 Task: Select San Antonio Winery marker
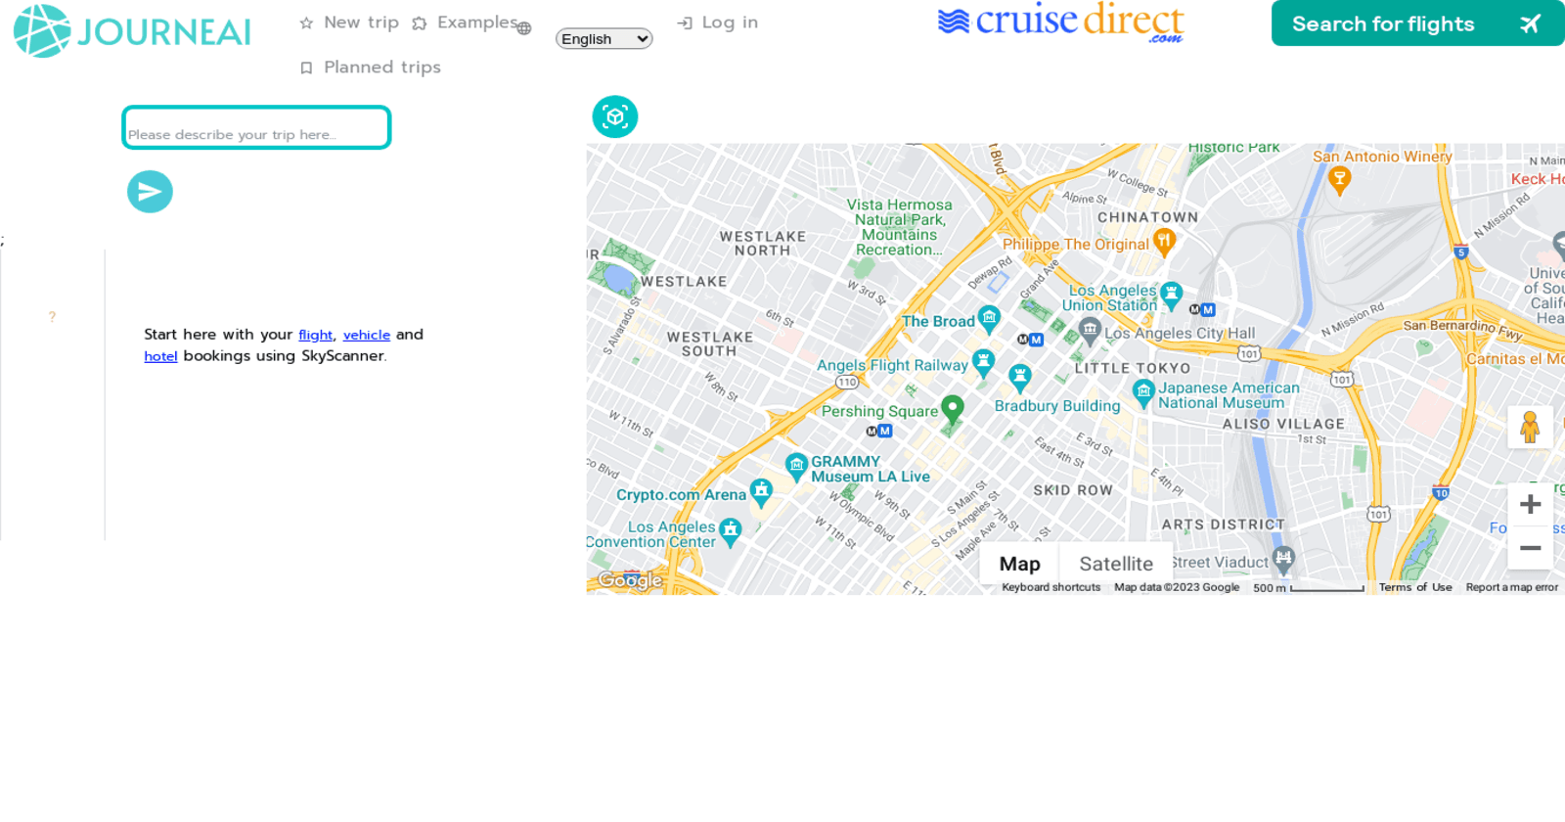1339,179
